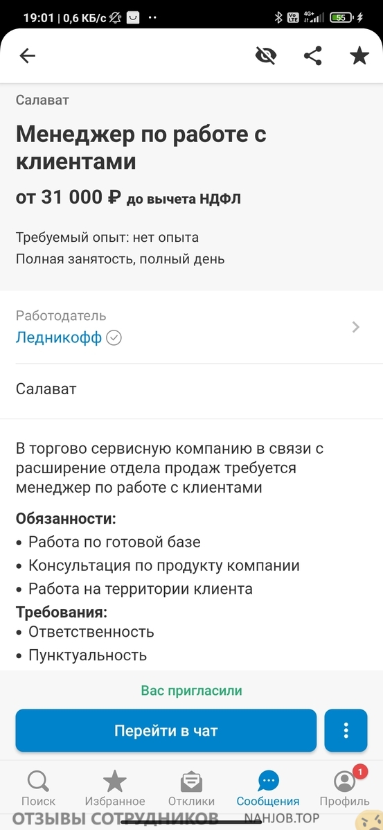The image size is (383, 830).
Task: Tap the red notification badge on Профиль
Action: [359, 772]
